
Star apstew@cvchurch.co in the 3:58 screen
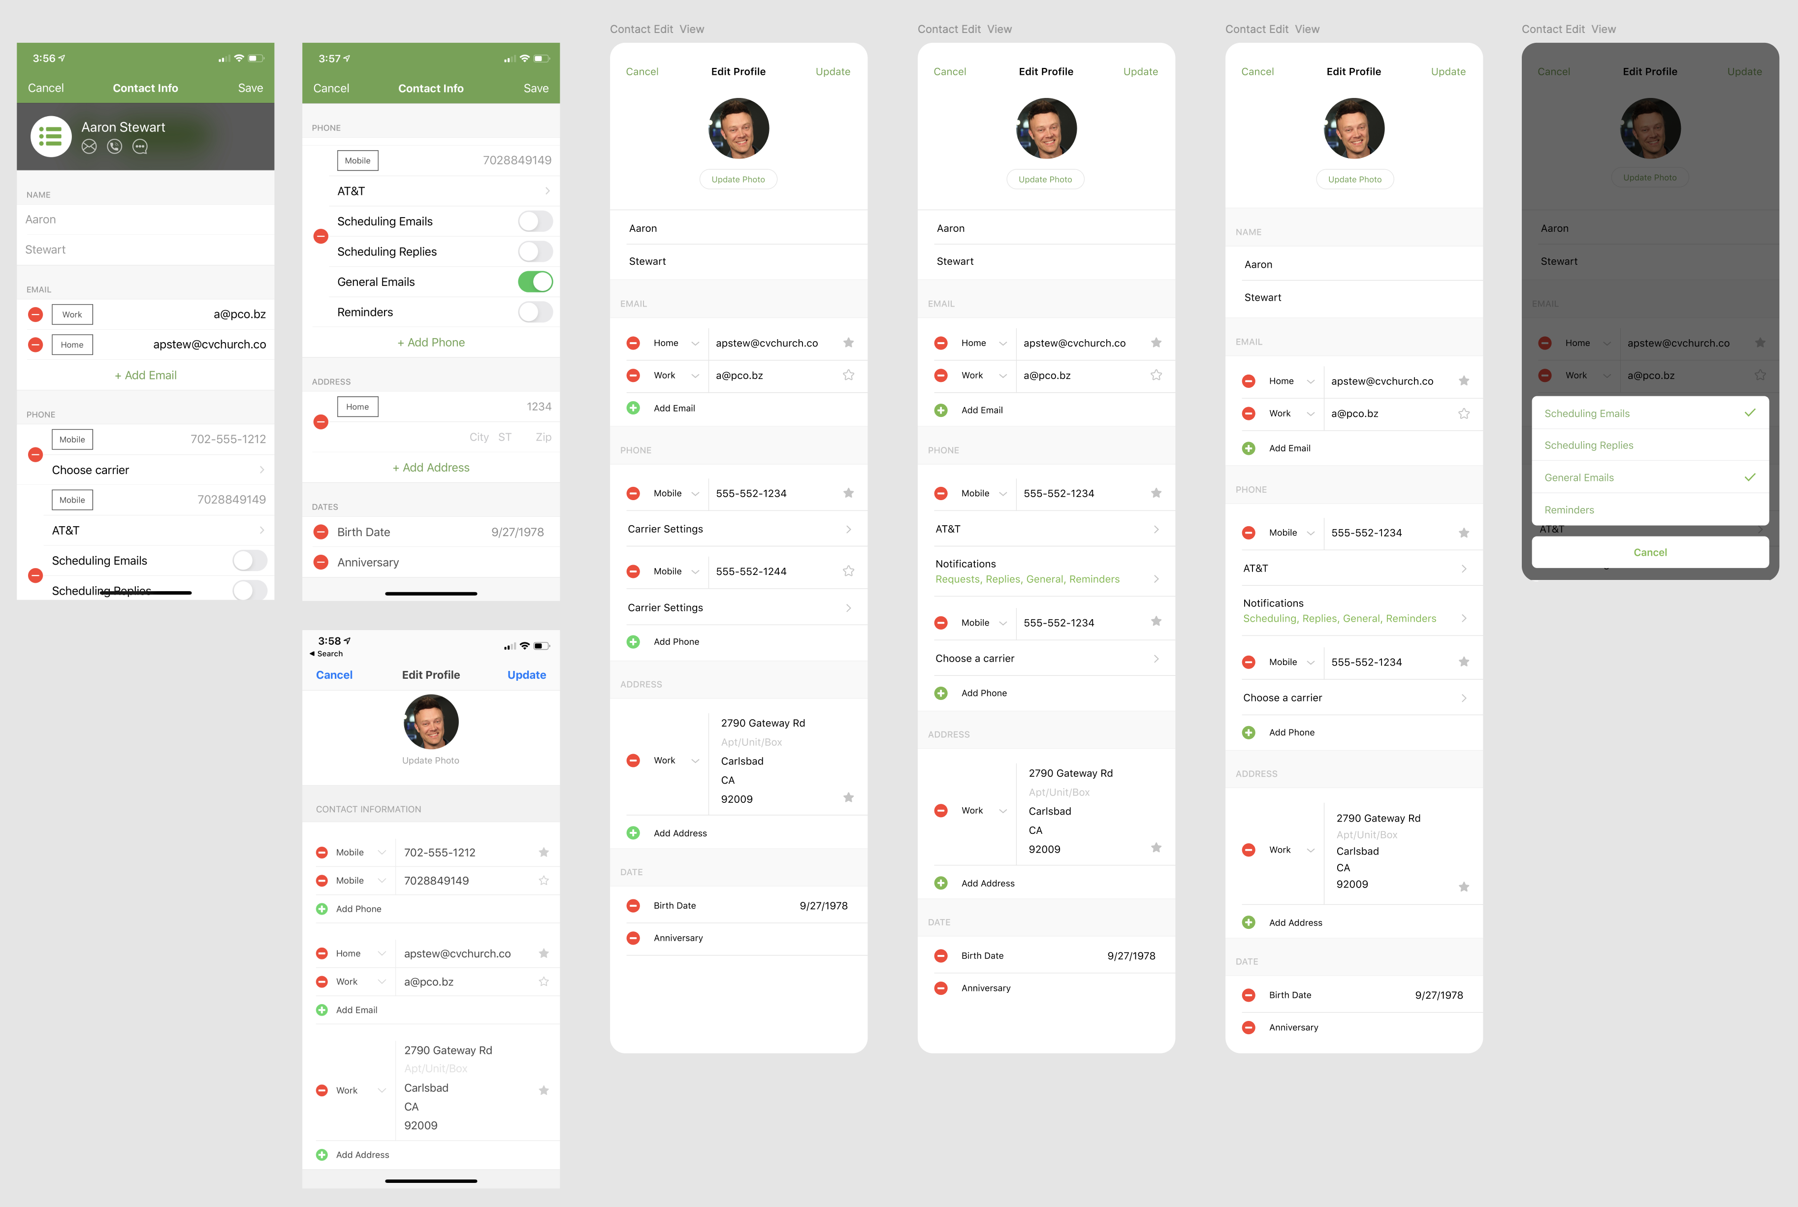pyautogui.click(x=544, y=953)
